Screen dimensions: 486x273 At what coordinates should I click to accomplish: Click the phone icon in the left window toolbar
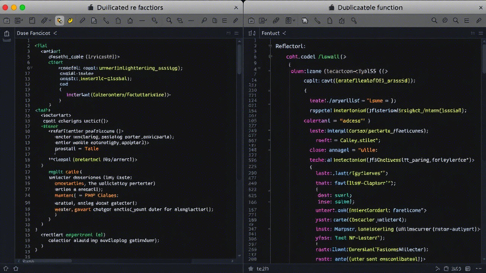106,20
